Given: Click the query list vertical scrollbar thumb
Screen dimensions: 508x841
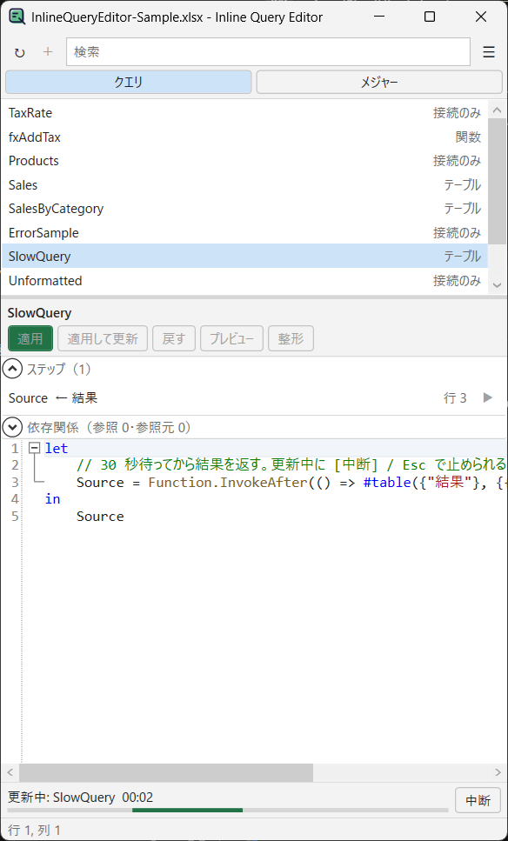Looking at the screenshot, I should click(497, 181).
